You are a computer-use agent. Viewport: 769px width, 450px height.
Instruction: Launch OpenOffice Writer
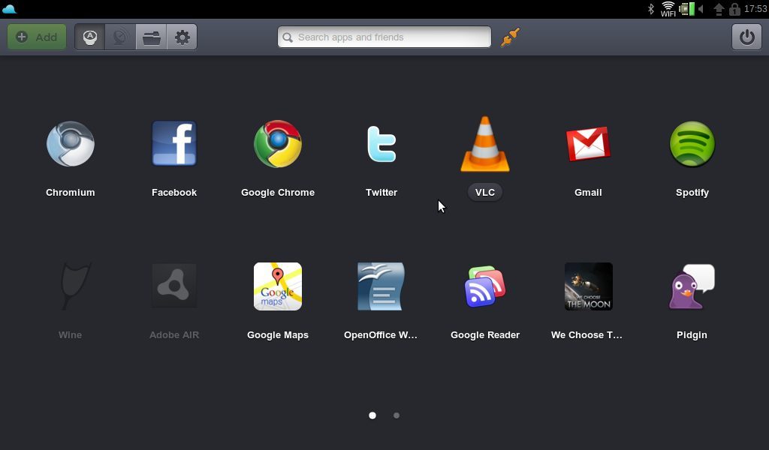coord(381,286)
